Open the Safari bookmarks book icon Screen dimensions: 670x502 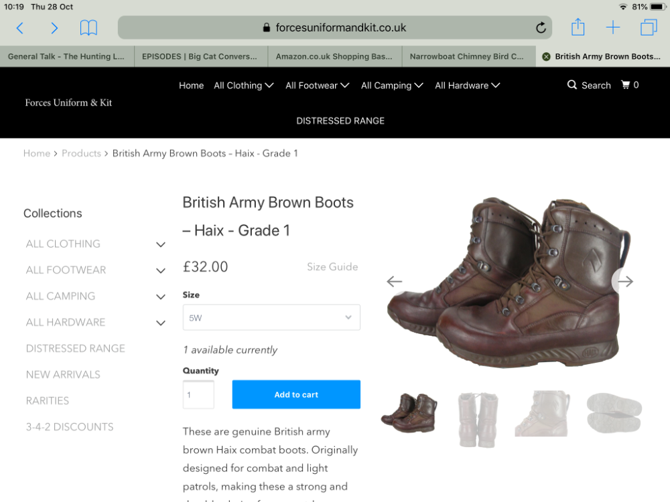tap(89, 28)
